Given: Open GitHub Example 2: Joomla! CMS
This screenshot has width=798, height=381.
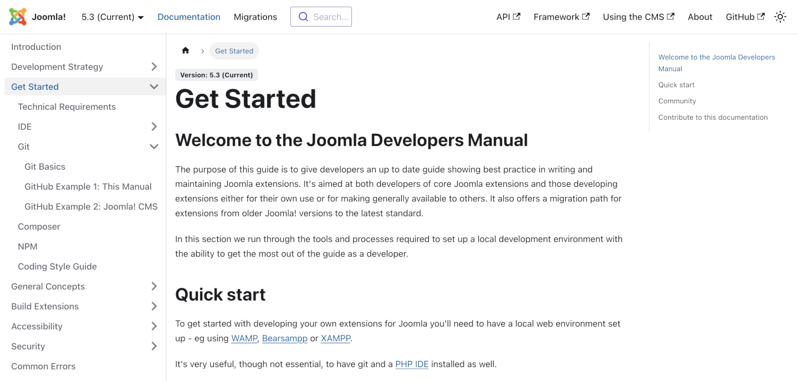Looking at the screenshot, I should [91, 206].
